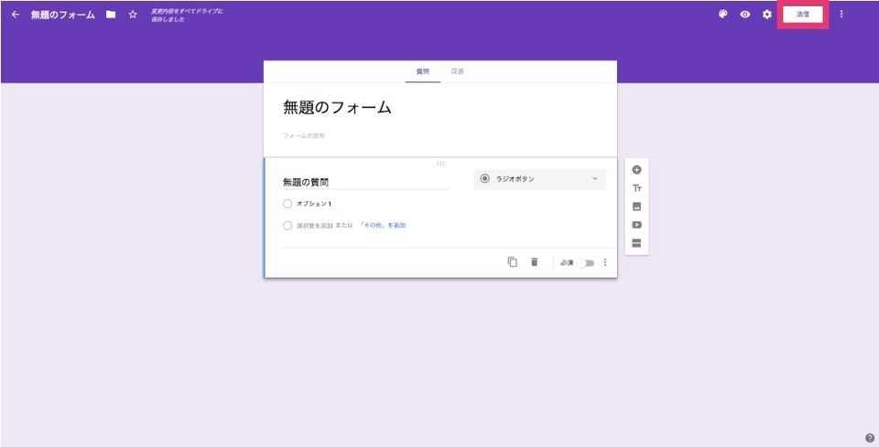Image resolution: width=879 pixels, height=447 pixels.
Task: Open the header three-dot more menu
Action: pyautogui.click(x=841, y=15)
